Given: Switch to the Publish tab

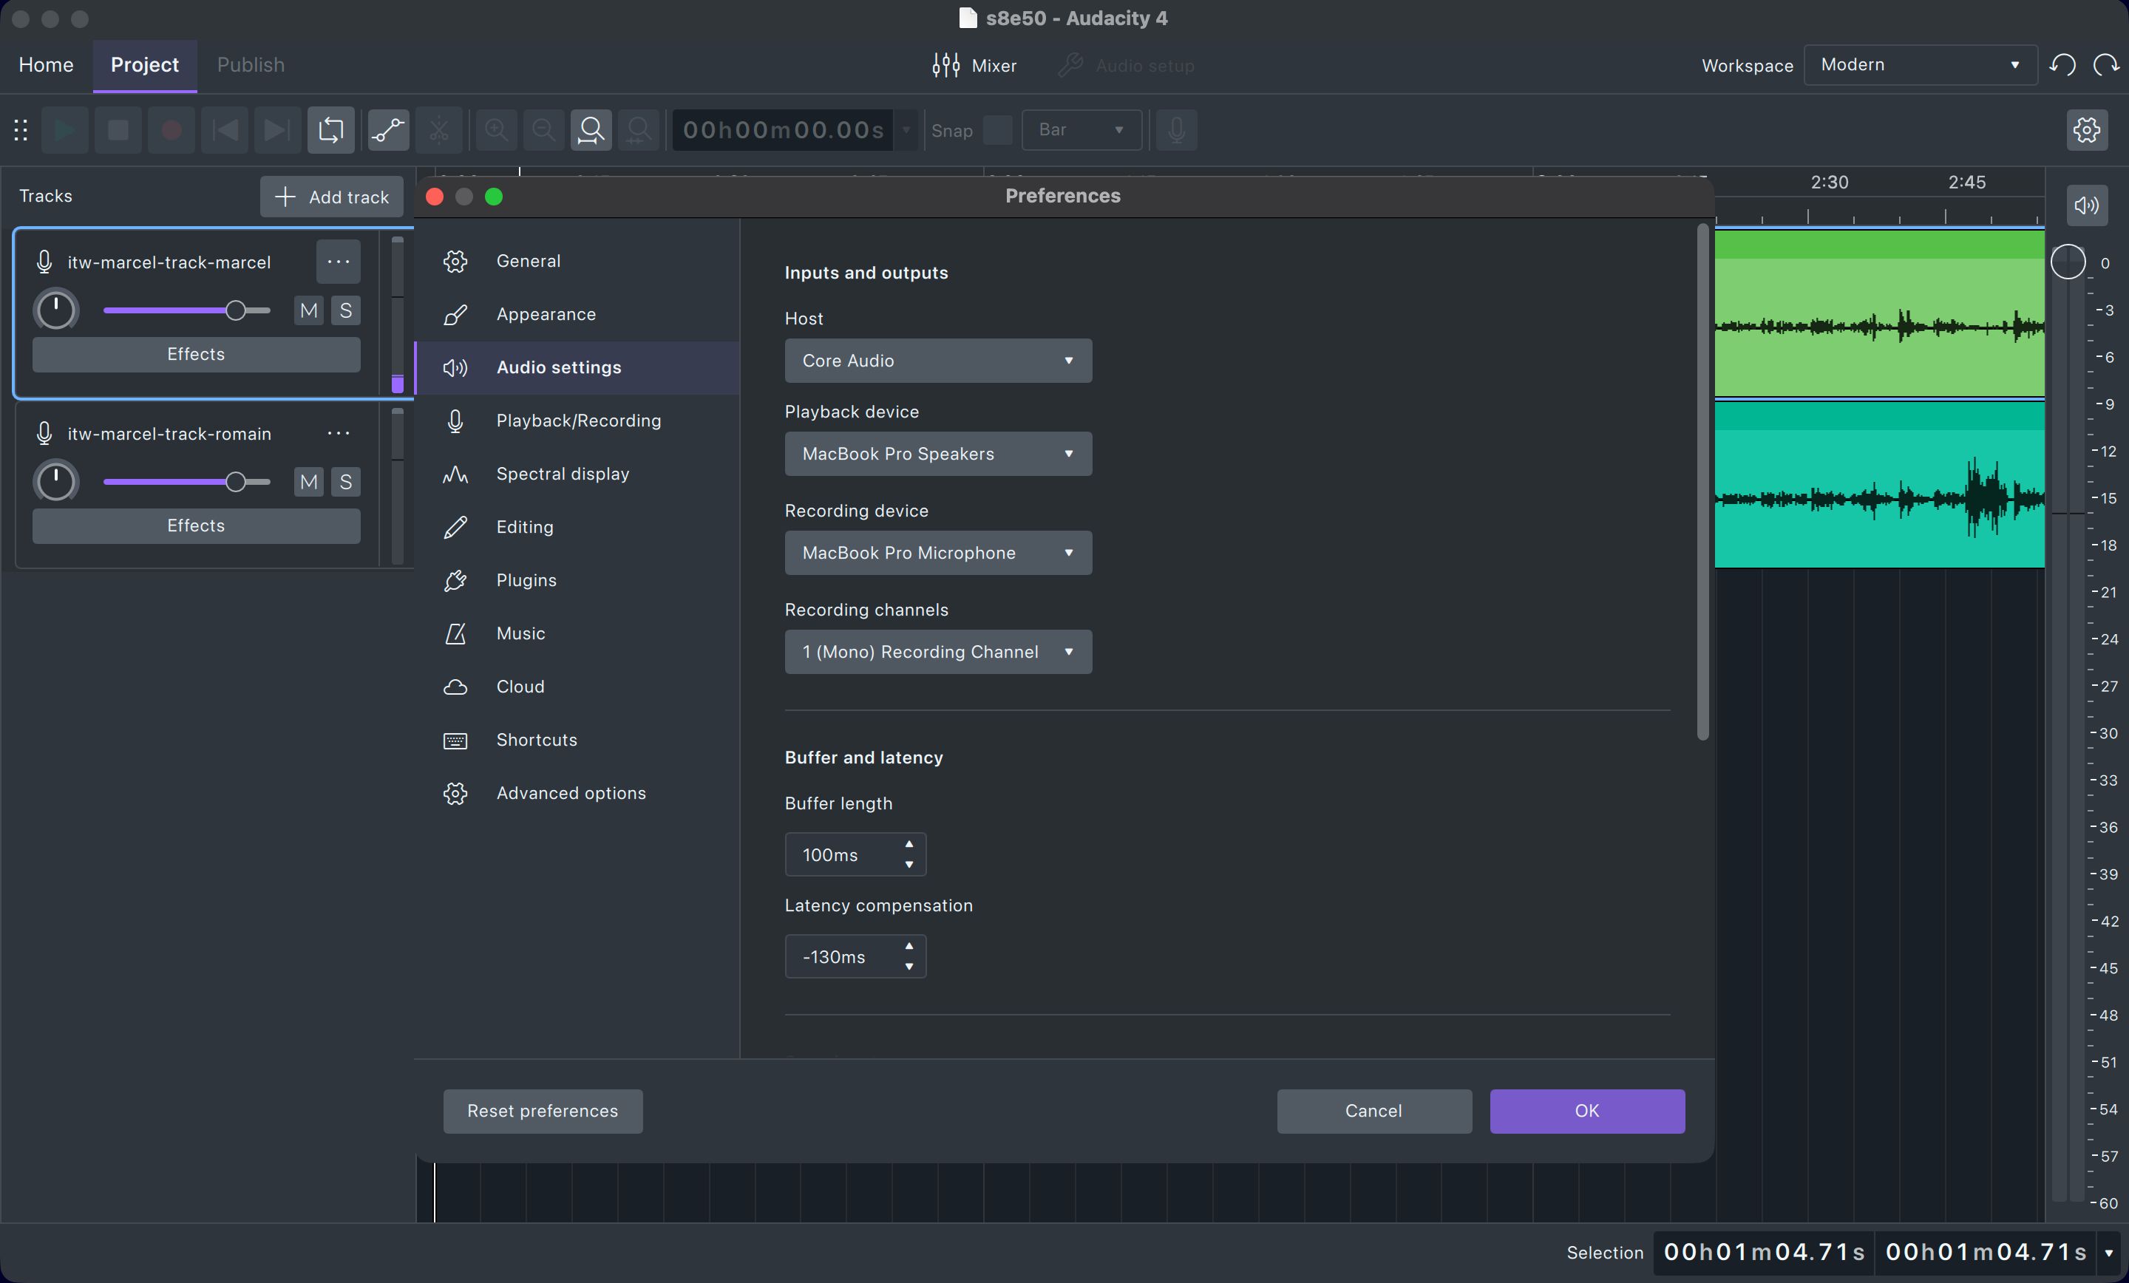Looking at the screenshot, I should click(250, 65).
